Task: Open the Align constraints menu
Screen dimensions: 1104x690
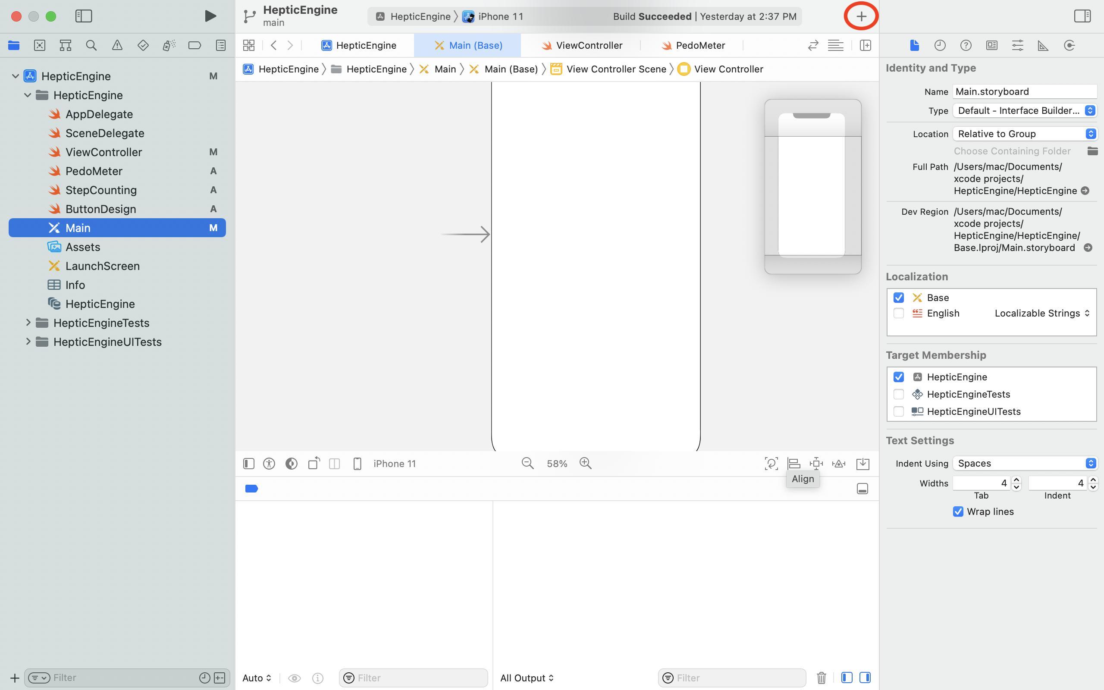Action: (x=794, y=464)
